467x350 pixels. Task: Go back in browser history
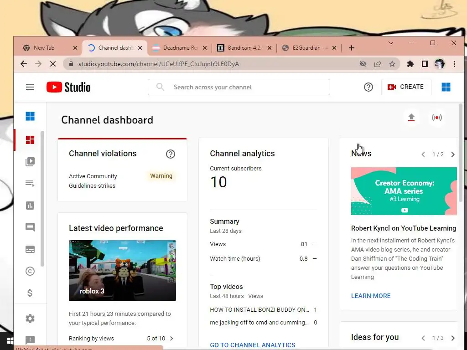[24, 64]
